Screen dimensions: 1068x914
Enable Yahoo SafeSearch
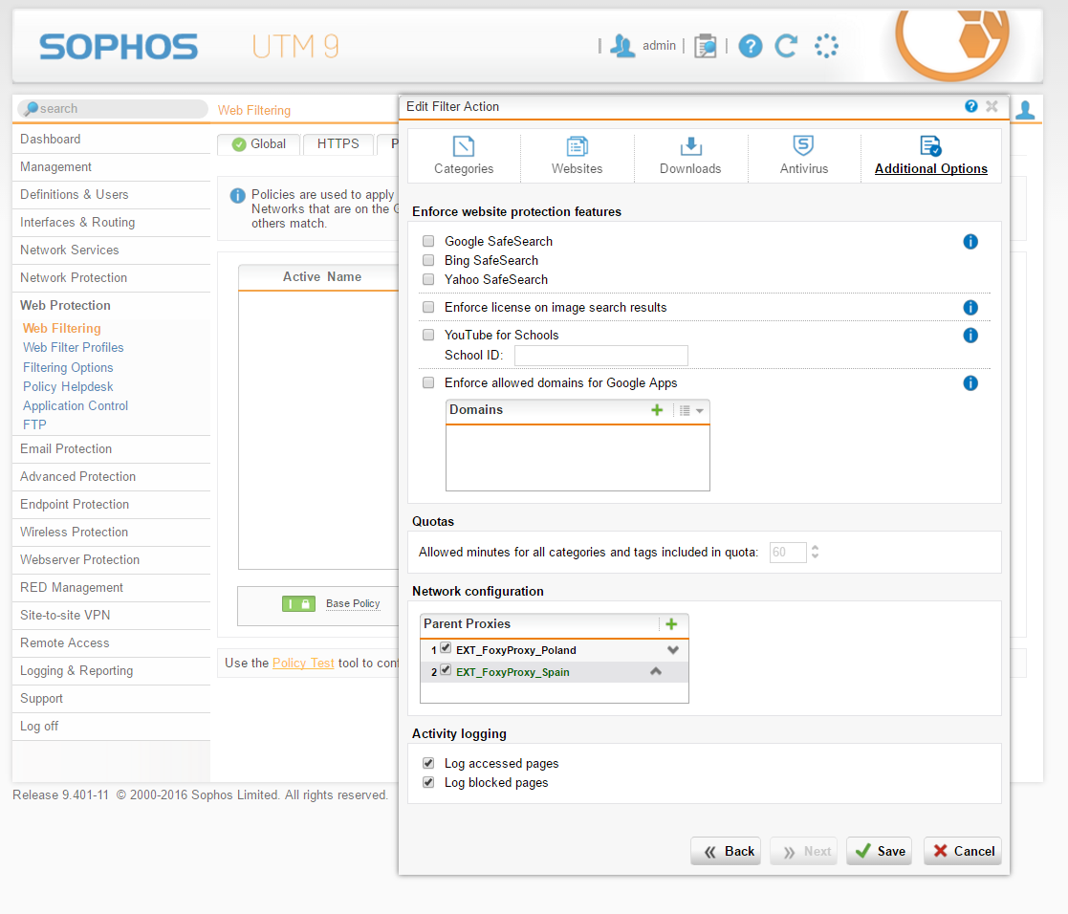(x=428, y=279)
